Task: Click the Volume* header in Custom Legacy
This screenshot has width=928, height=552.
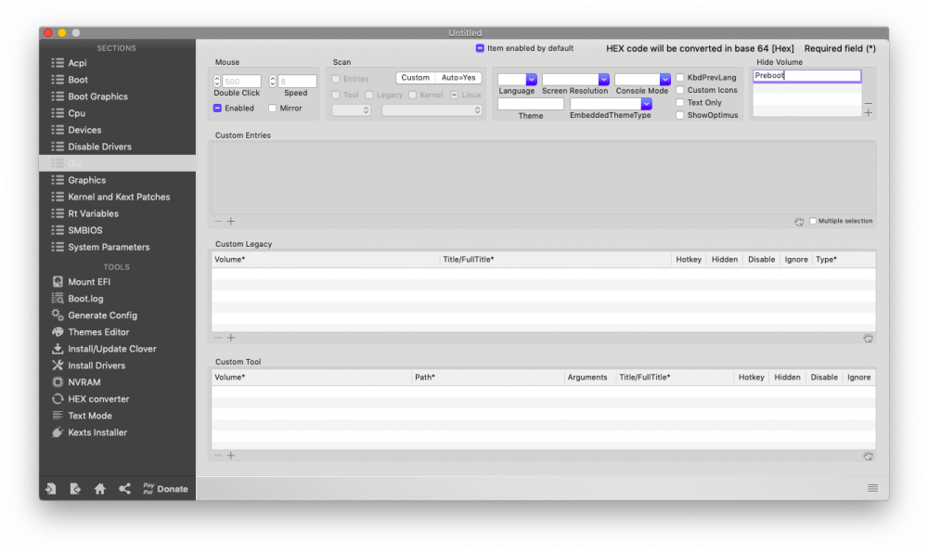Action: pyautogui.click(x=326, y=259)
